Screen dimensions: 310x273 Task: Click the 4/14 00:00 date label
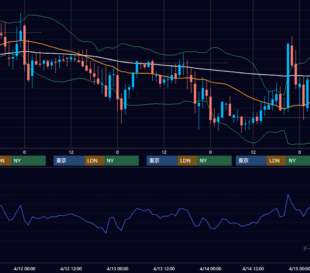(x=210, y=268)
